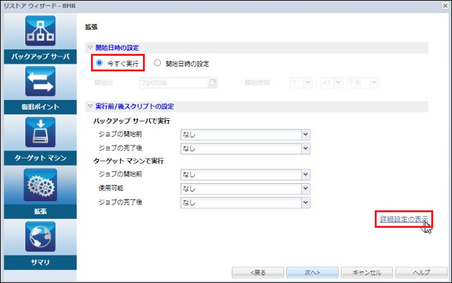Viewport: 452px width, 283px height.
Task: Select the 拡張 gears icon
Action: 40,185
